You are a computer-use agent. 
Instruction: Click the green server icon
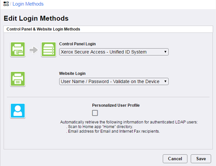coord(48,50)
